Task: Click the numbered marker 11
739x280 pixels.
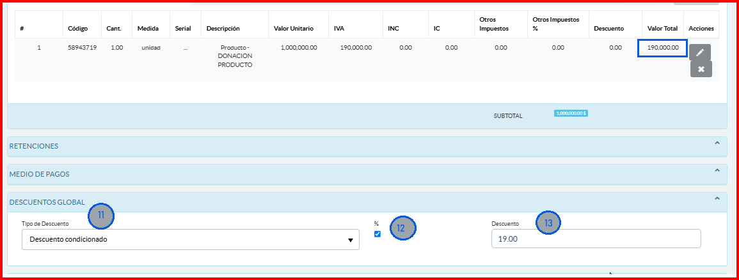Action: tap(101, 216)
